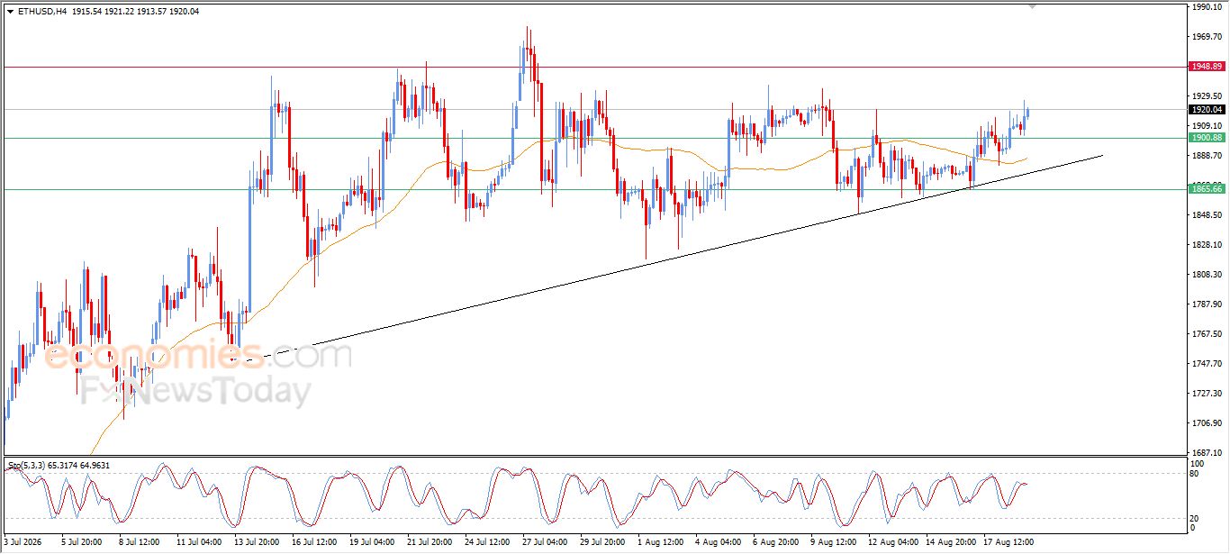Image resolution: width=1230 pixels, height=554 pixels.
Task: Click the 12 Aug 04:00 time label
Action: pos(891,543)
